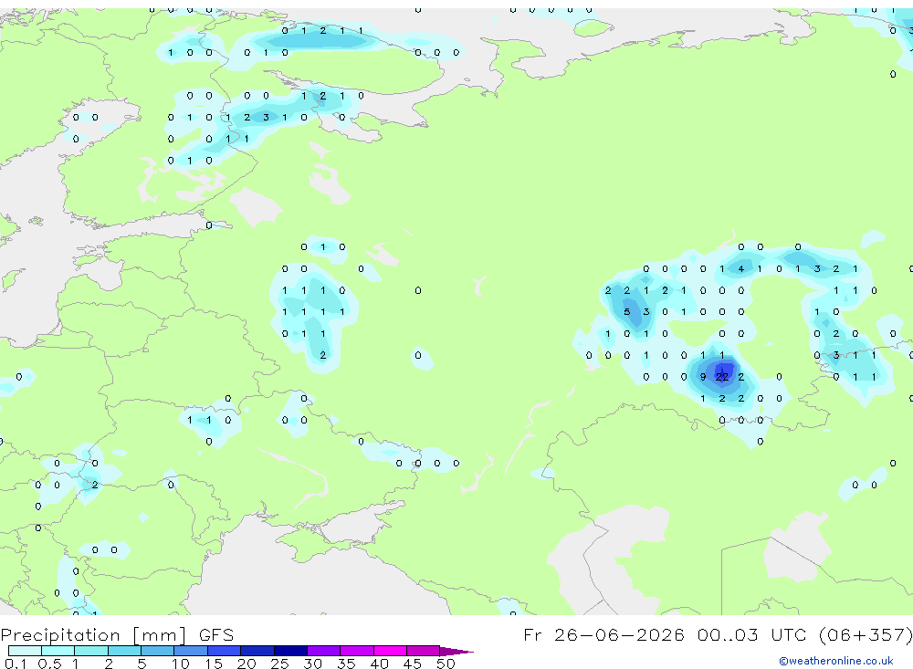
Task: Click the '25' legend scale label
Action: [x=279, y=664]
